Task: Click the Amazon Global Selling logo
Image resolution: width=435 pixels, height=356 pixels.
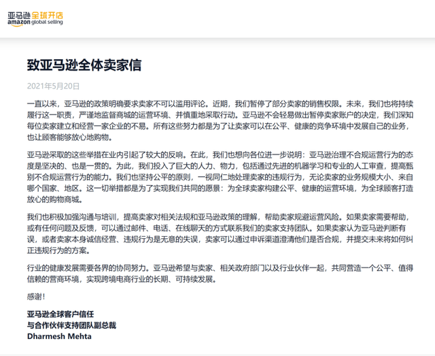Action: (35, 19)
